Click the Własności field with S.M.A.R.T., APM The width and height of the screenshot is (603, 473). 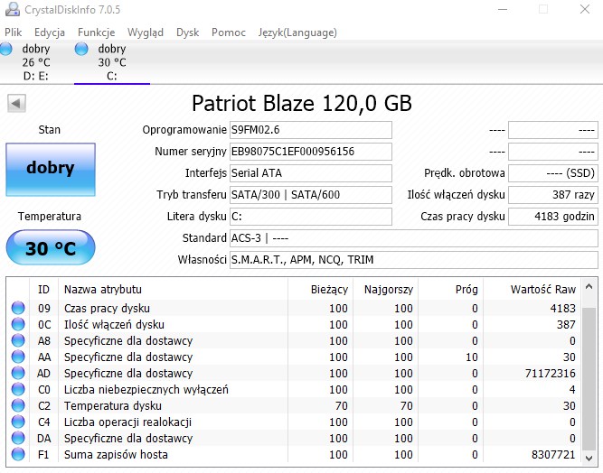click(x=414, y=260)
